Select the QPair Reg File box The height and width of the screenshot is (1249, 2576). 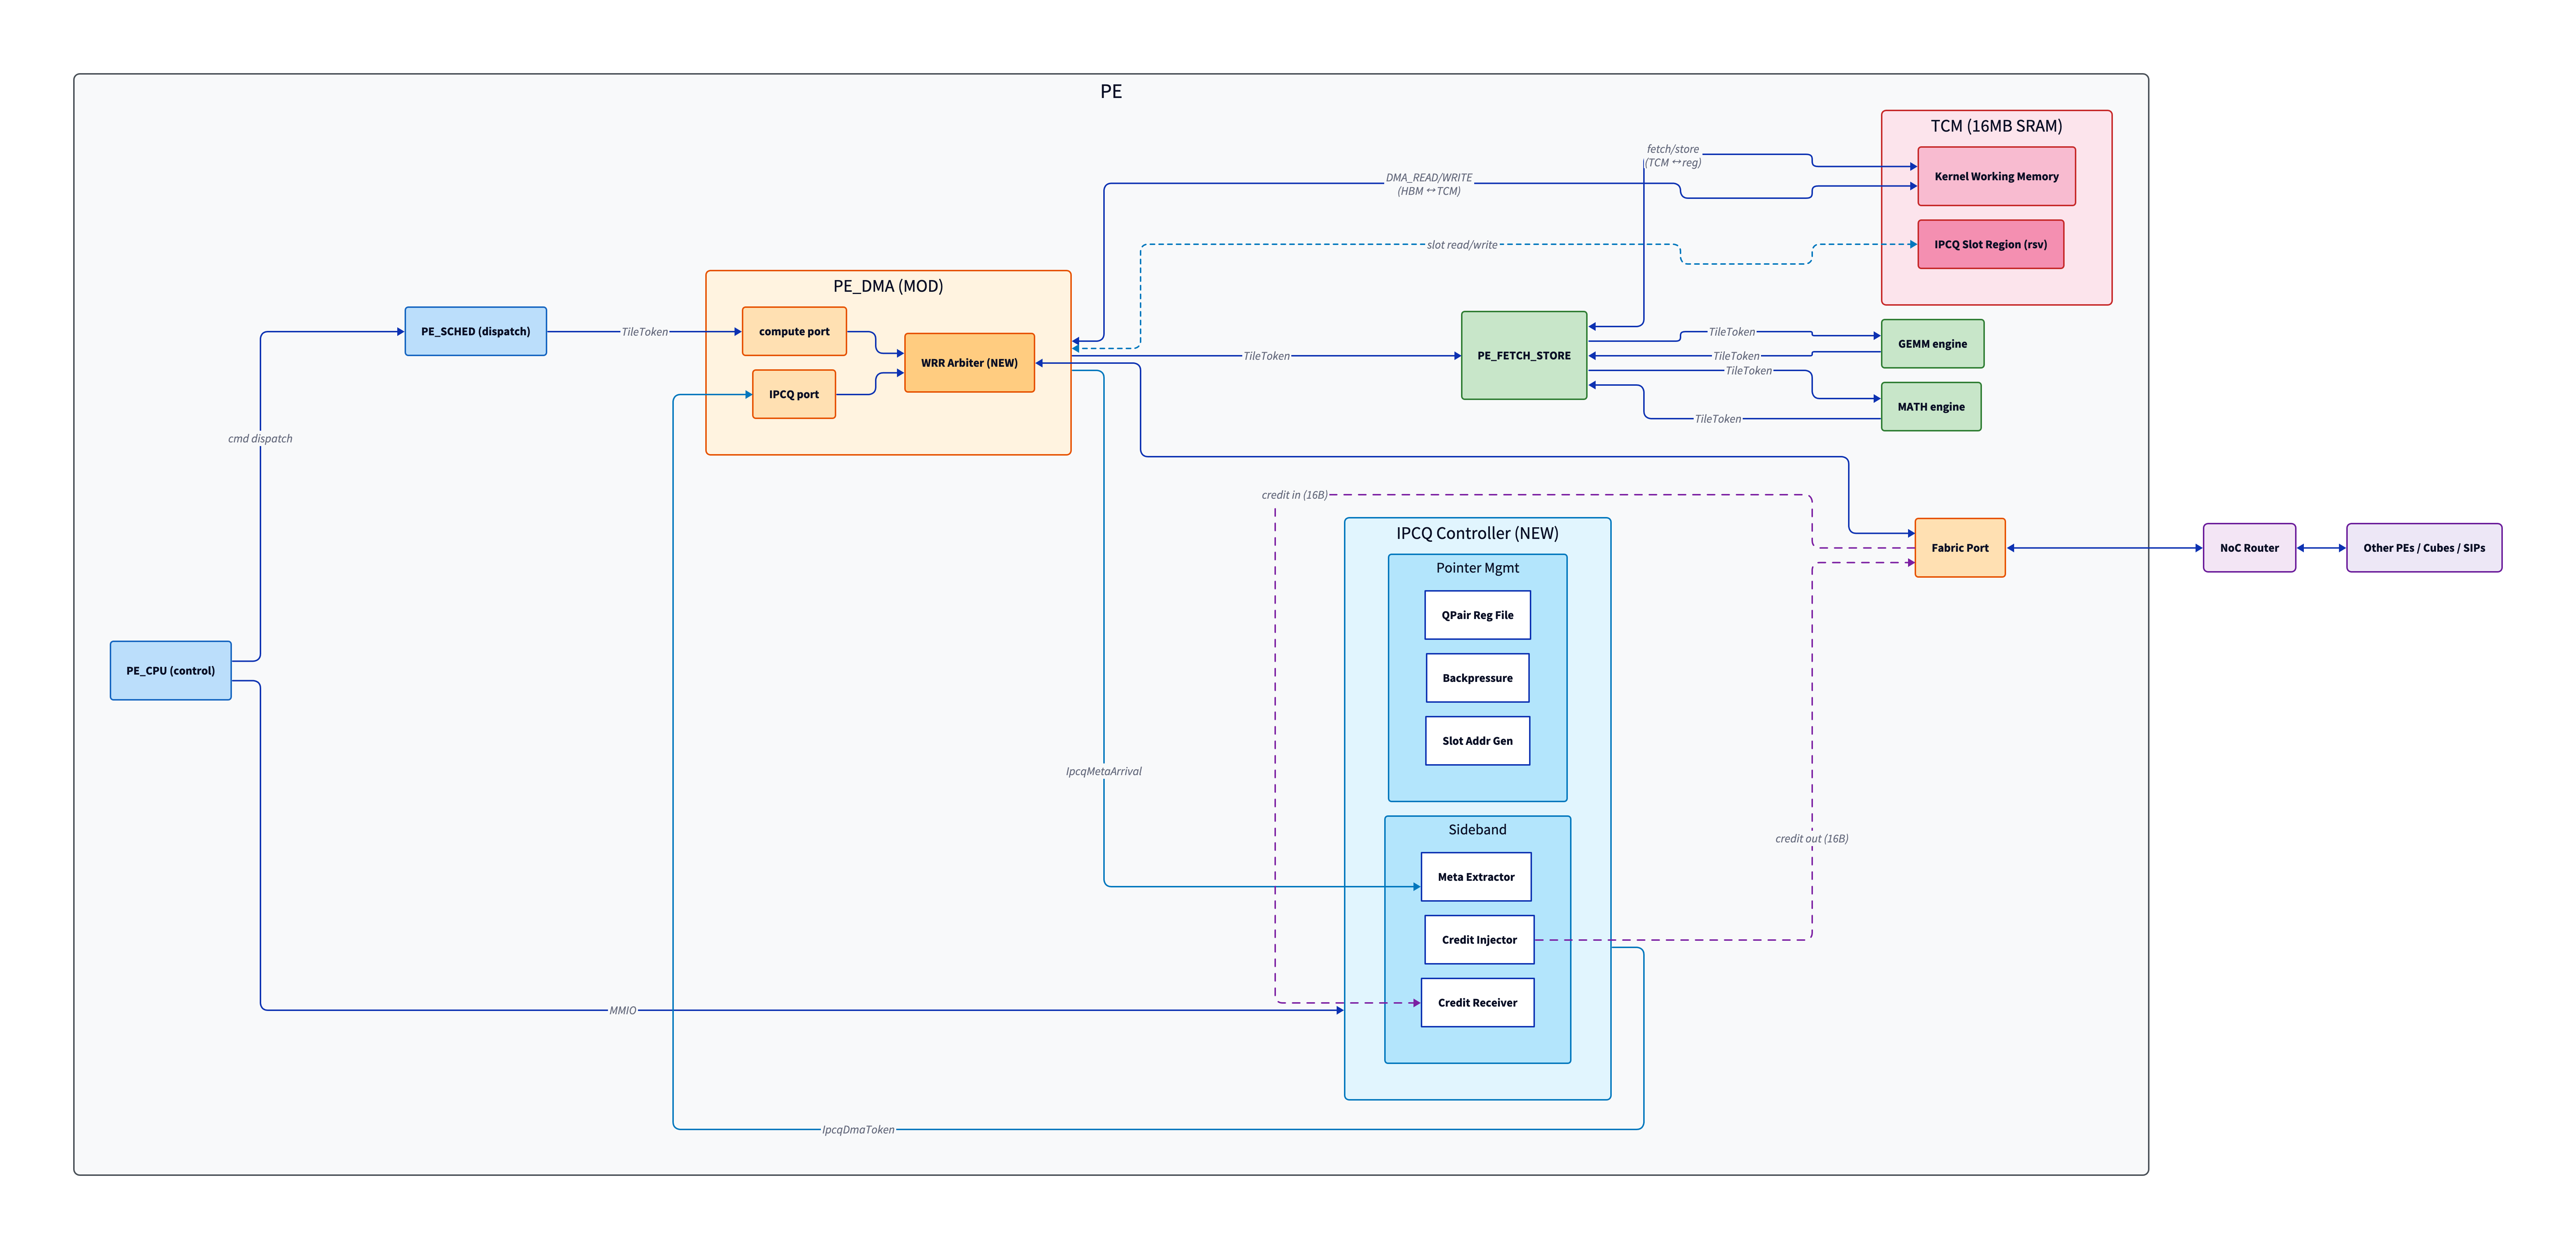tap(1477, 615)
